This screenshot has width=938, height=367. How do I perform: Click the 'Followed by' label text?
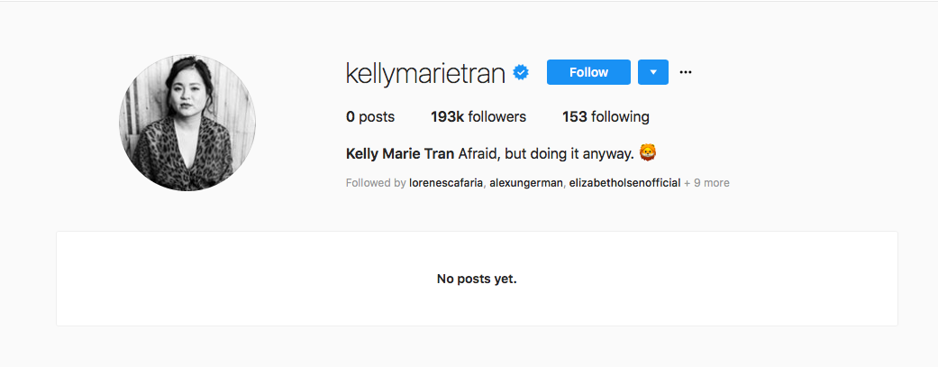[377, 183]
